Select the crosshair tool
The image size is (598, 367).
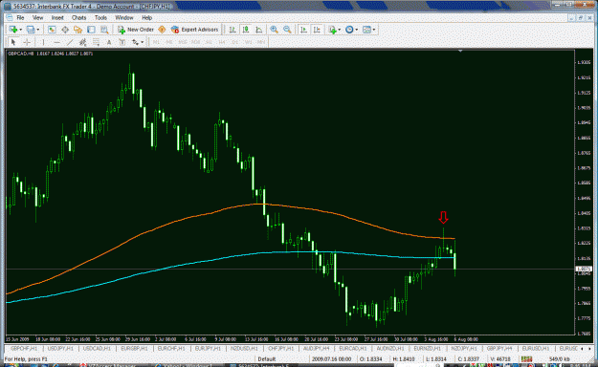tap(27, 42)
